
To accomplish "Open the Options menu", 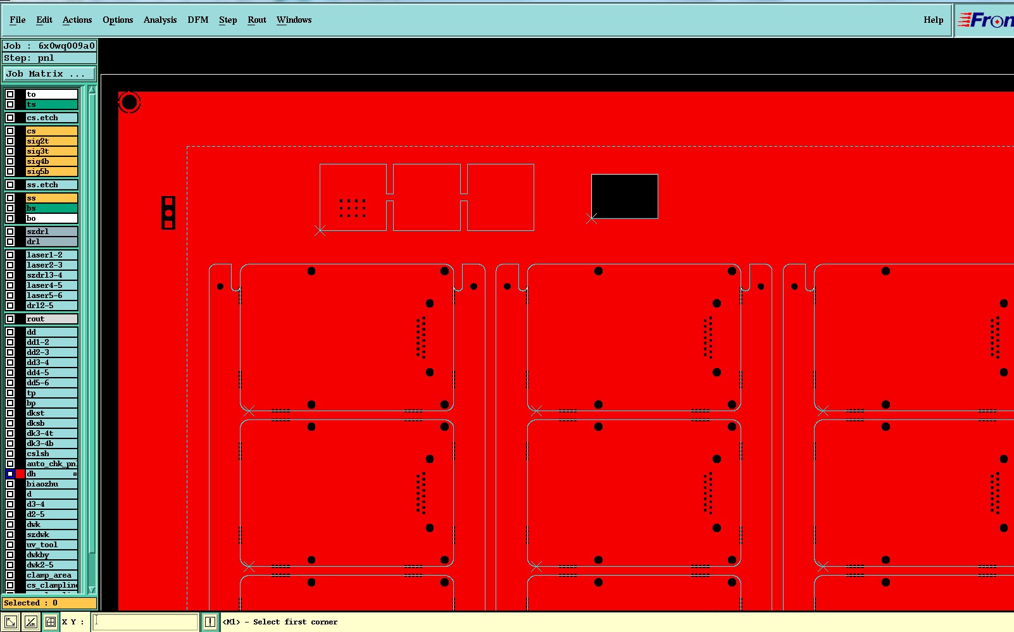I will 118,20.
